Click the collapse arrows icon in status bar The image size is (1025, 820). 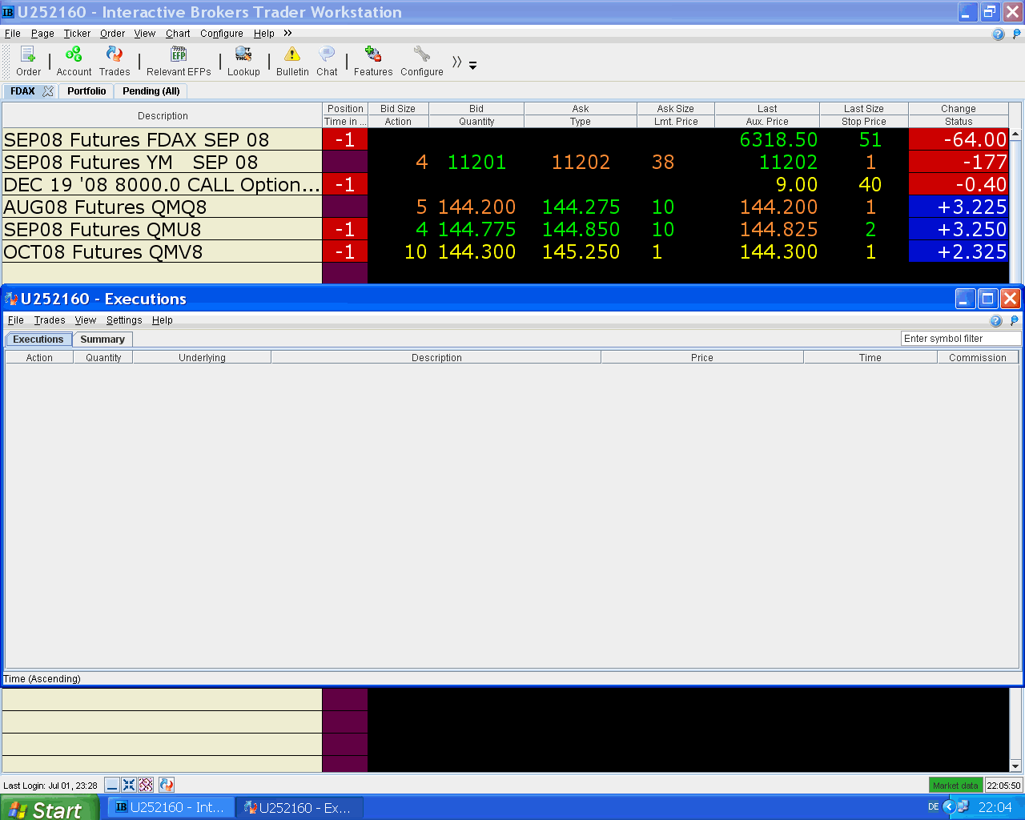point(129,785)
